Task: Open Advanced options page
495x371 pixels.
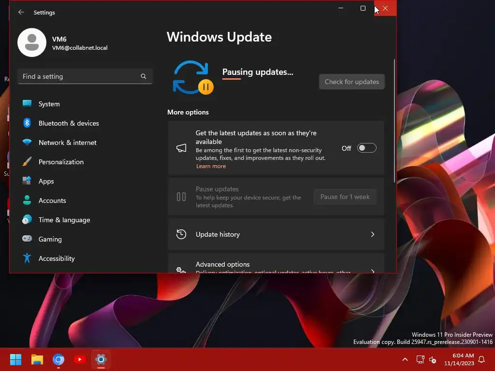Action: pyautogui.click(x=276, y=263)
